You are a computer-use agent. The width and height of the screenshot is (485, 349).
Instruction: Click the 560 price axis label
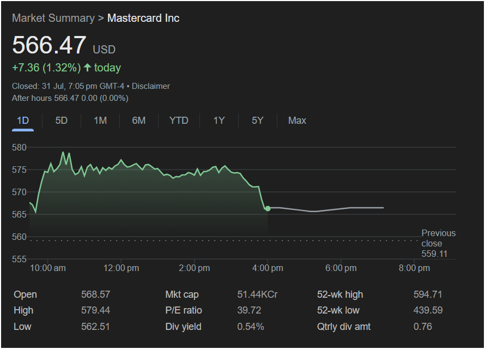(19, 237)
